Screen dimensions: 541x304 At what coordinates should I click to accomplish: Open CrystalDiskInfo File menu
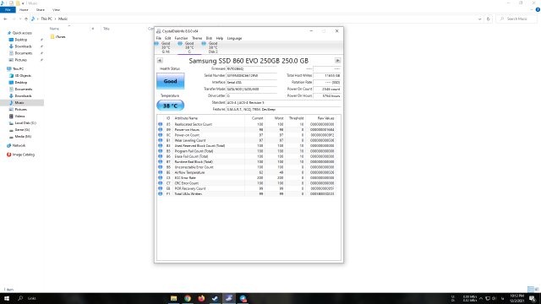[159, 38]
